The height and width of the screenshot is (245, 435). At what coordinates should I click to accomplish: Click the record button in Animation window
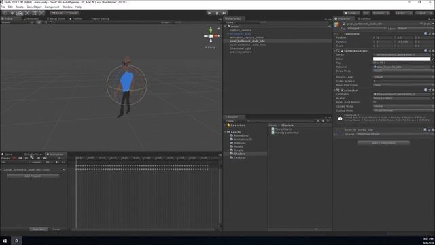[x=14, y=158]
